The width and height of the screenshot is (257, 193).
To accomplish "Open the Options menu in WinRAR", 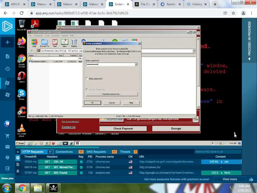I will tap(65, 35).
